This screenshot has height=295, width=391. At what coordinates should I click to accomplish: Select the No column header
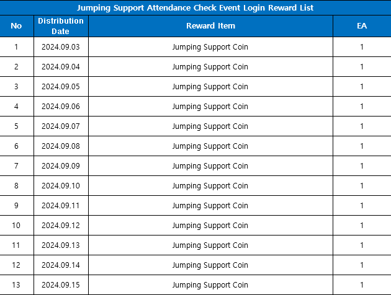tap(17, 26)
